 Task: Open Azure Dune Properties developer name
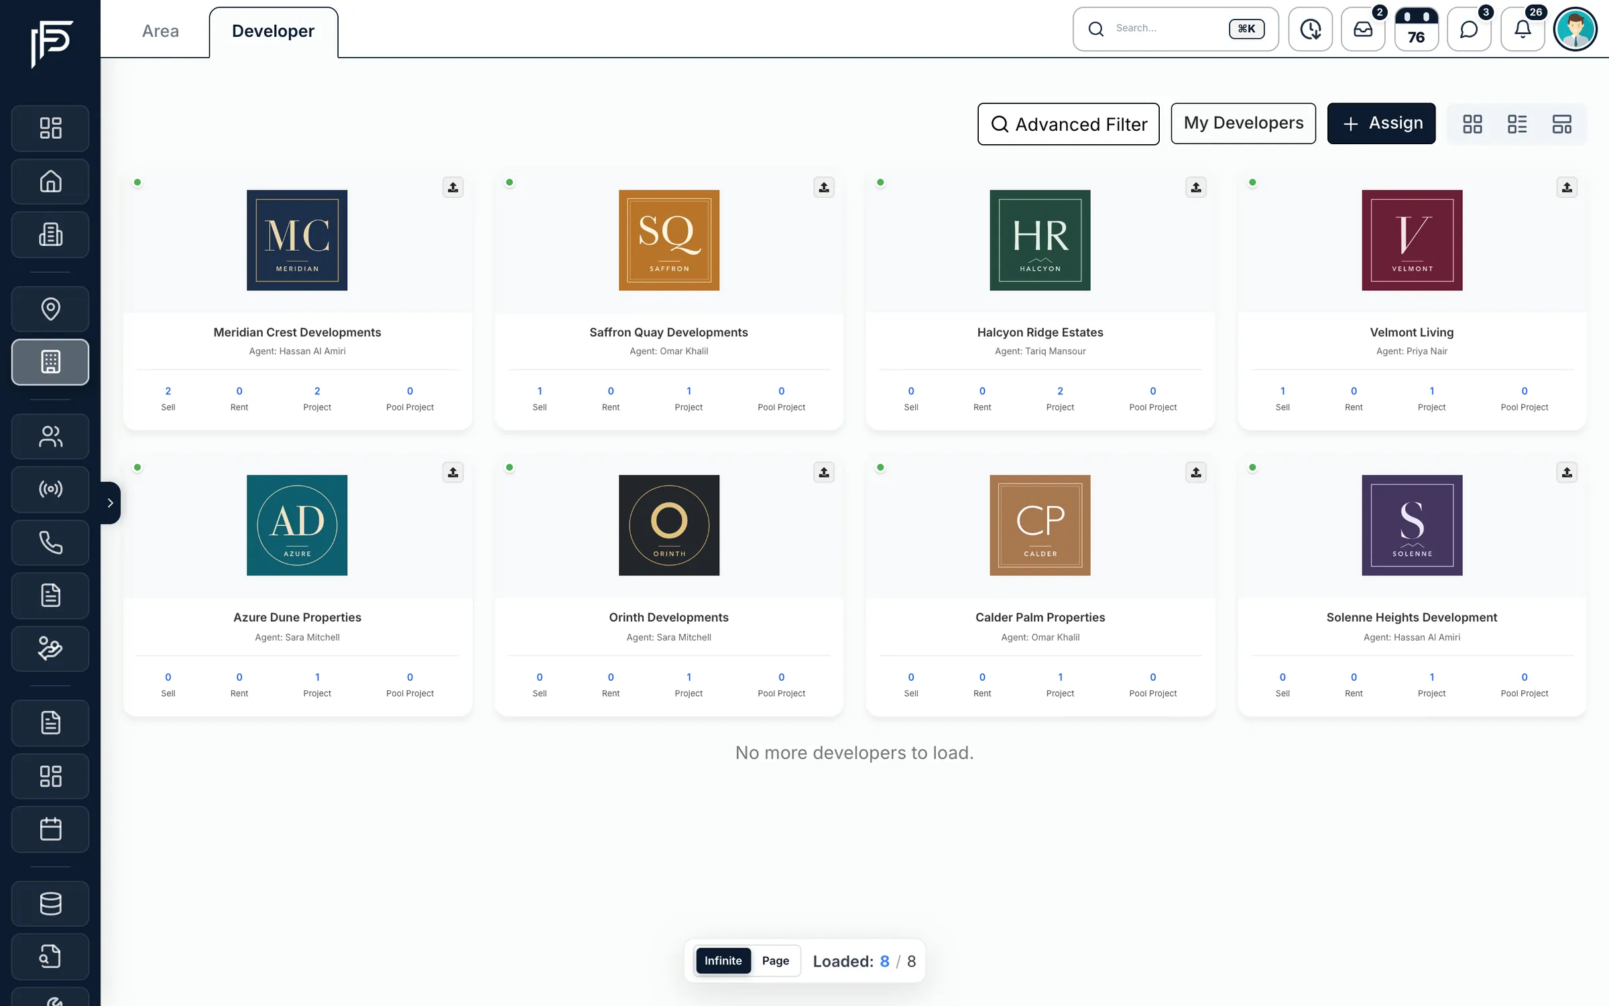point(297,617)
